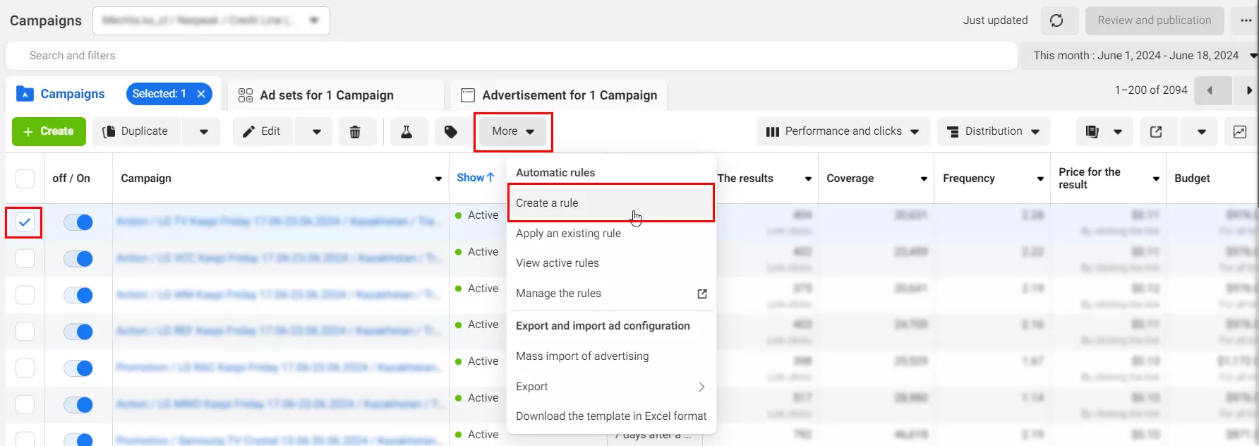Open the Distribution breakdown dropdown
The width and height of the screenshot is (1259, 446).
994,131
